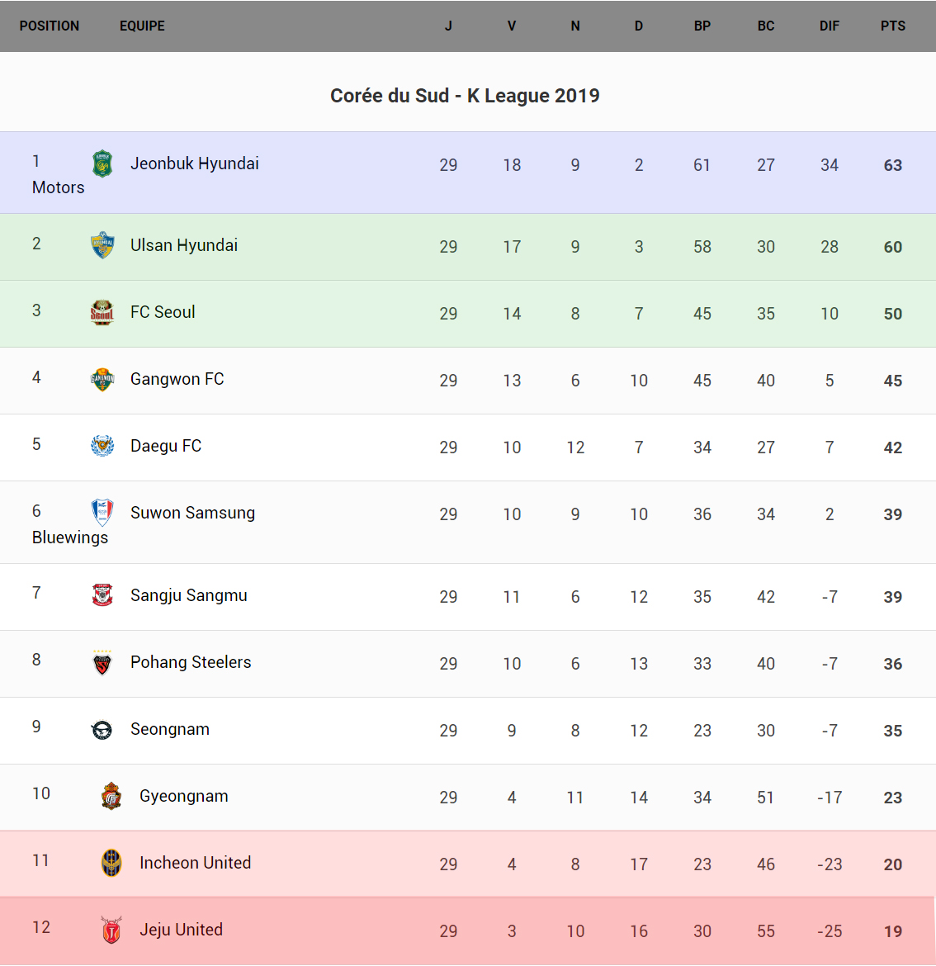Click the FC Seoul crest icon
The height and width of the screenshot is (966, 936).
pyautogui.click(x=102, y=312)
